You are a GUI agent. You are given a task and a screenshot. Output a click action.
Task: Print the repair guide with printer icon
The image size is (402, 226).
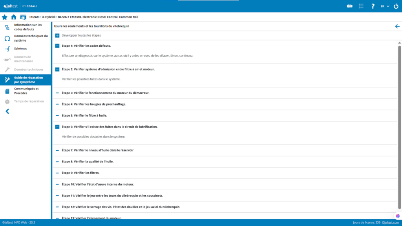[350, 6]
